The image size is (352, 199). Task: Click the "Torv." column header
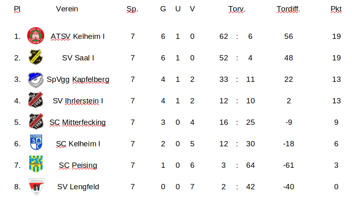click(x=237, y=9)
